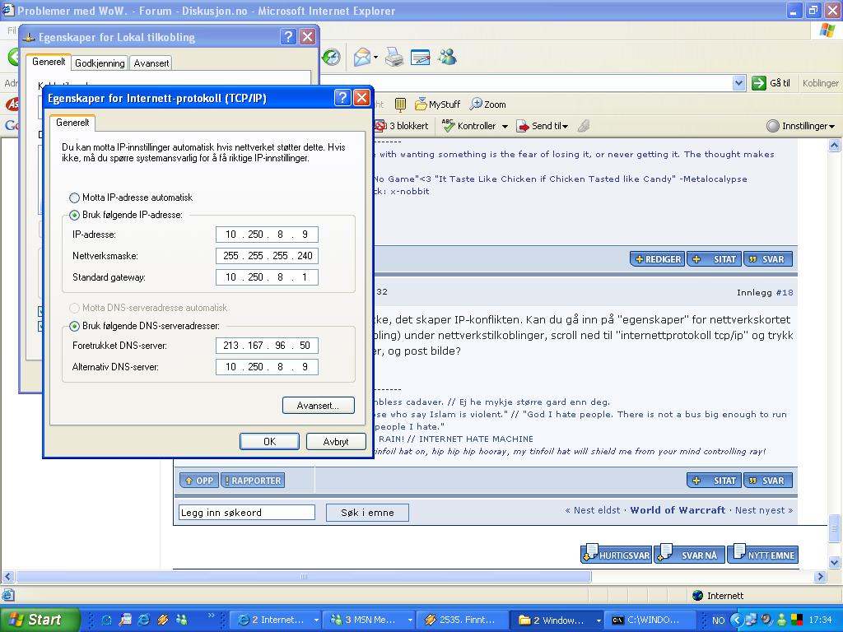Click the 'Legg inn søkeord' search field
The width and height of the screenshot is (843, 632).
(247, 513)
